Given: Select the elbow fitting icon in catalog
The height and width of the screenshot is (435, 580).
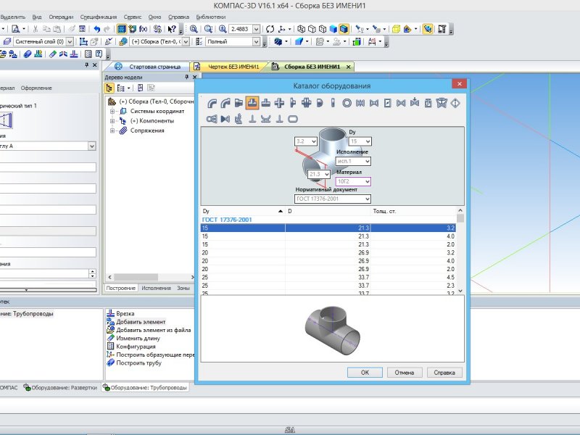Looking at the screenshot, I should pyautogui.click(x=212, y=103).
